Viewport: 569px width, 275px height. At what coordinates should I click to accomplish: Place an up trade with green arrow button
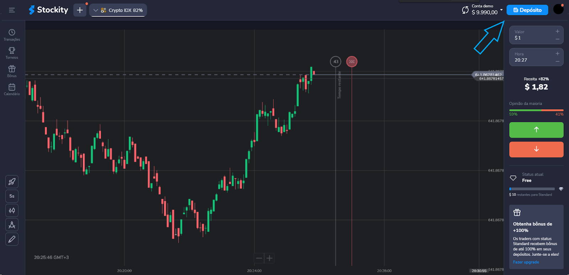[x=536, y=130]
